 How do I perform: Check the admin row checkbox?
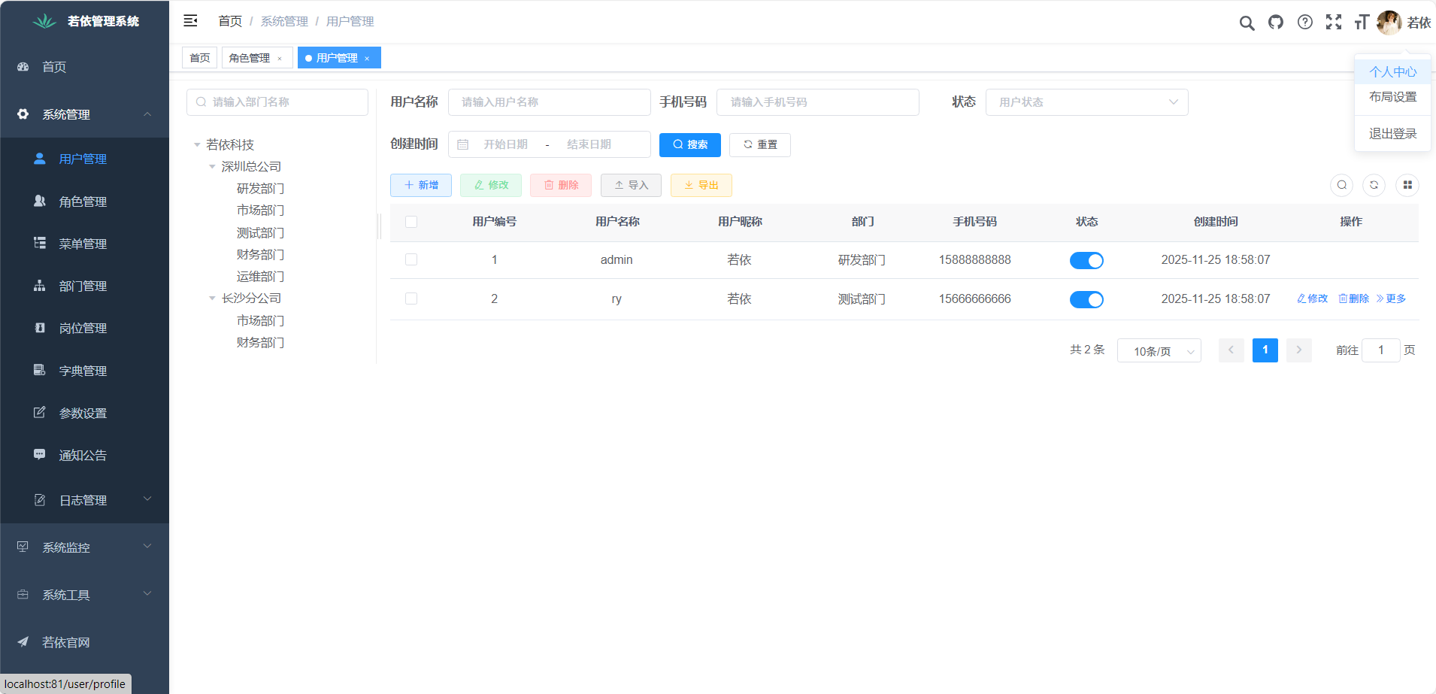[x=411, y=259]
